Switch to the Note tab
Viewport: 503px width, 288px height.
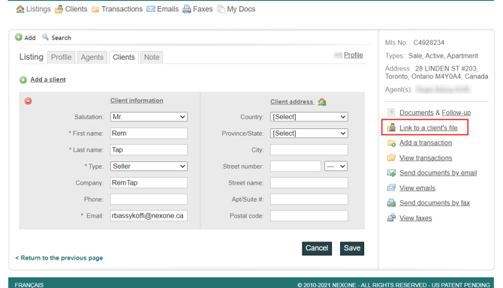pos(152,57)
